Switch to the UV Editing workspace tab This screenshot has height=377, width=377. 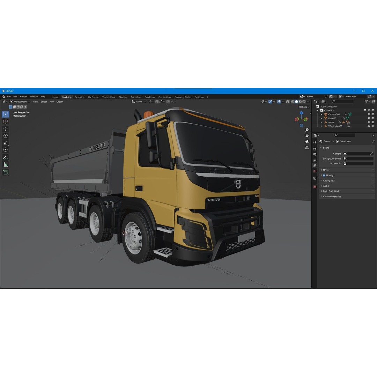tap(93, 97)
